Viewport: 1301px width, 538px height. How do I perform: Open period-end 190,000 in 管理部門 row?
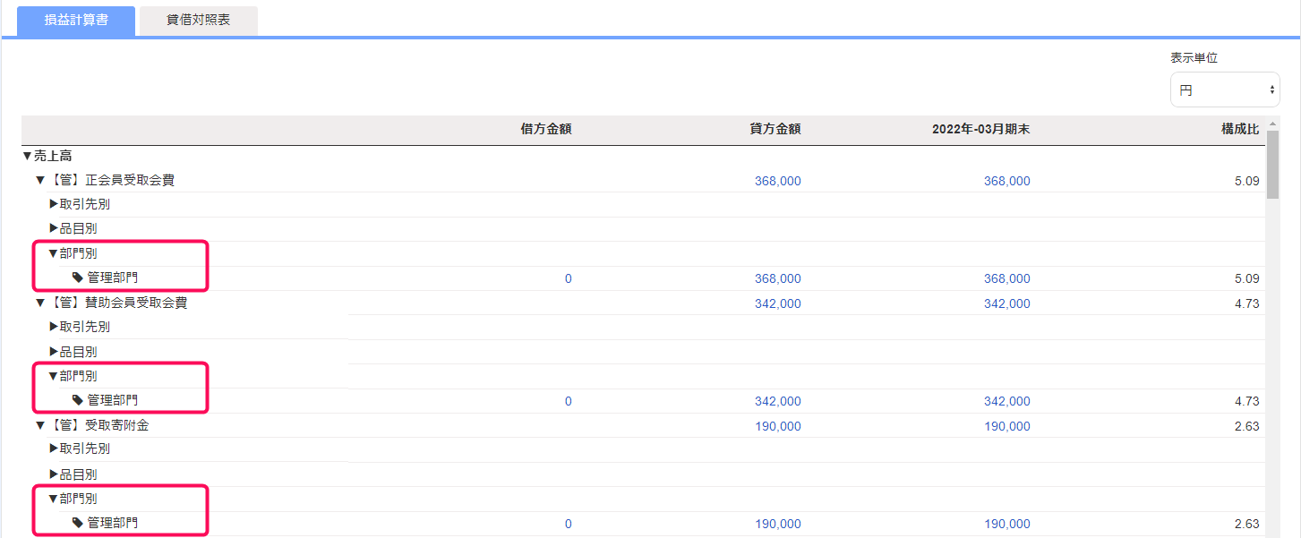[x=1007, y=524]
